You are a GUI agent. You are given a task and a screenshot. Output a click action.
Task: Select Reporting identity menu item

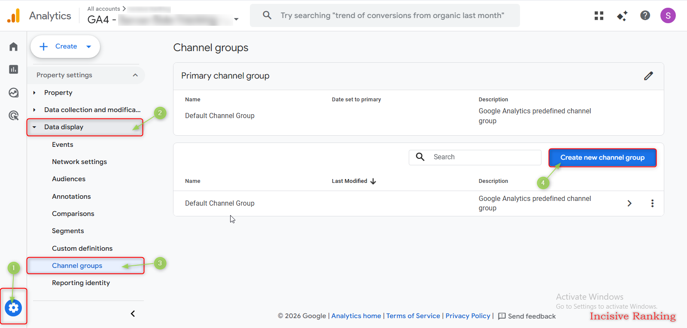(81, 283)
